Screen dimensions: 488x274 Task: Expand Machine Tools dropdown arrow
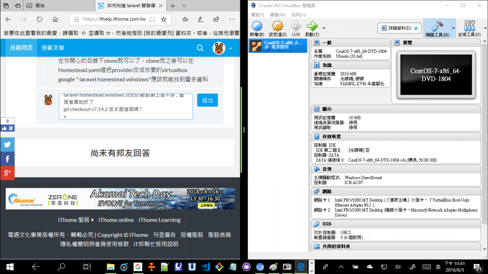(x=453, y=28)
